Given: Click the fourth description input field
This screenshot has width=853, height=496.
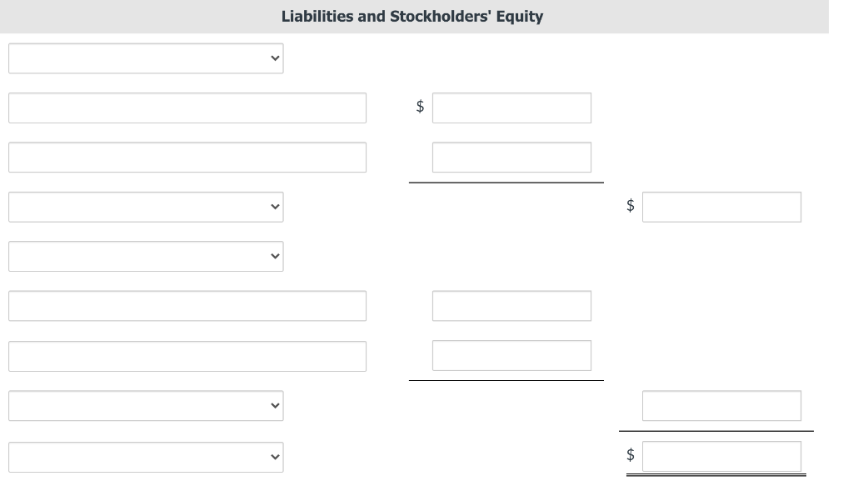Looking at the screenshot, I should (x=187, y=356).
